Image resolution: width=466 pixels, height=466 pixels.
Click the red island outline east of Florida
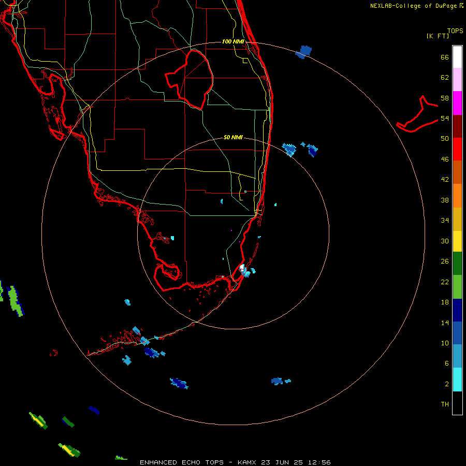(x=417, y=114)
